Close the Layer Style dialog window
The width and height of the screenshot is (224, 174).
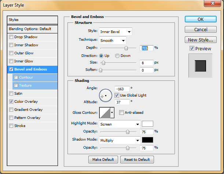214,4
